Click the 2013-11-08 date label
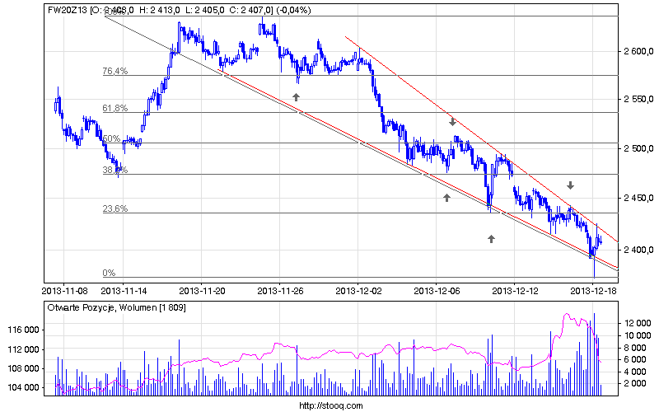Screen dimensions: 659x412 (x=64, y=291)
